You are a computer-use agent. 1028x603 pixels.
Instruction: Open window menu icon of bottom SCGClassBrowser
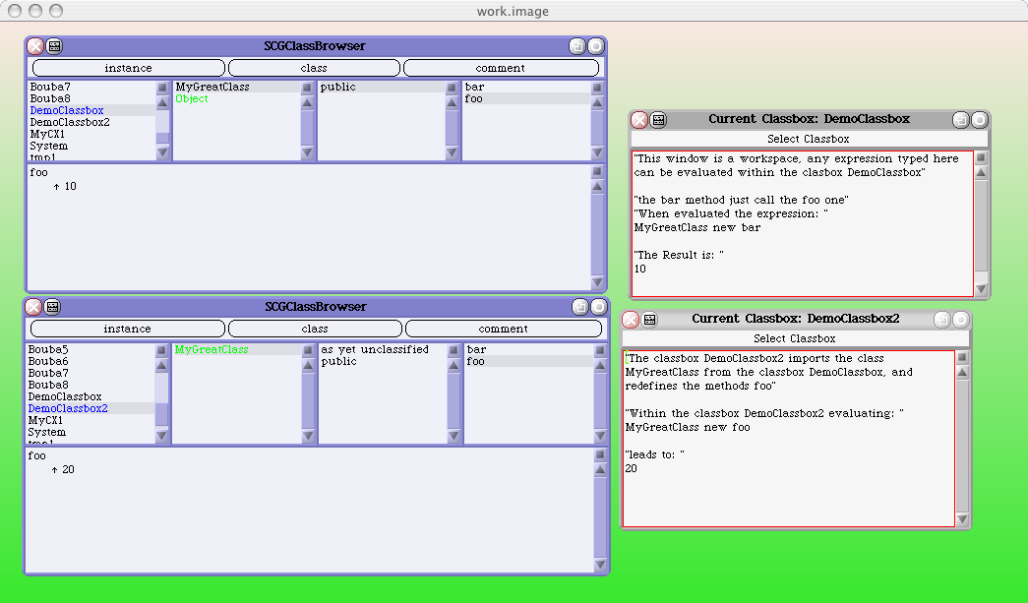(x=52, y=307)
